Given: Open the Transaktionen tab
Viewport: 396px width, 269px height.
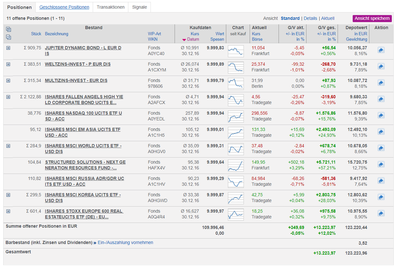Looking at the screenshot, I should coord(111,7).
